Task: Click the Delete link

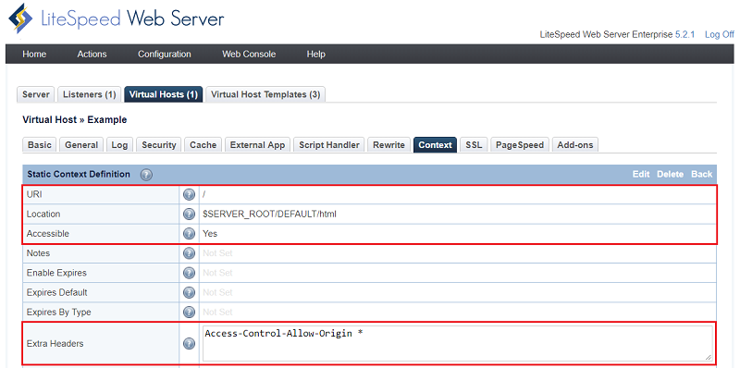Action: click(x=670, y=174)
